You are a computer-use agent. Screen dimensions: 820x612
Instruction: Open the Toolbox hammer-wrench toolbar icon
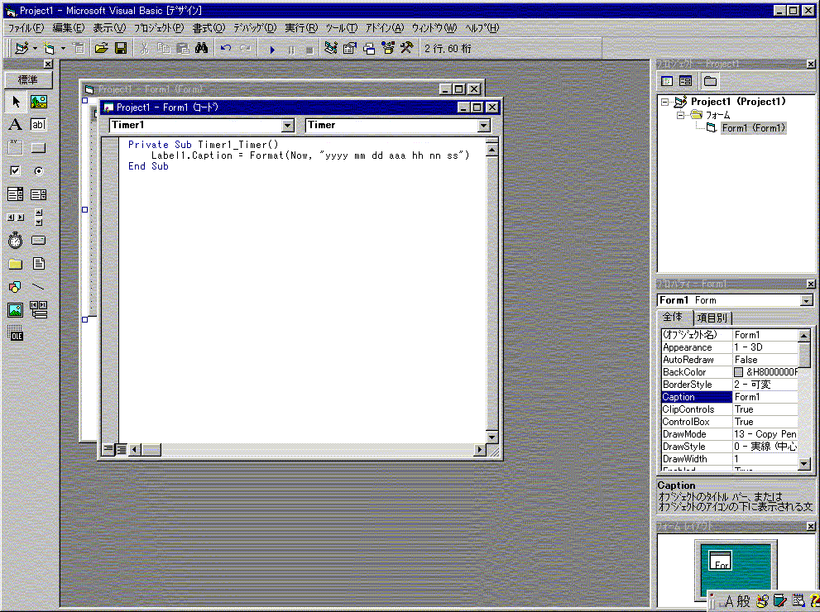pos(407,49)
